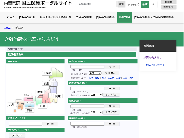Open the address list 全国 dropdown
The width and height of the screenshot is (184, 138).
96,112
